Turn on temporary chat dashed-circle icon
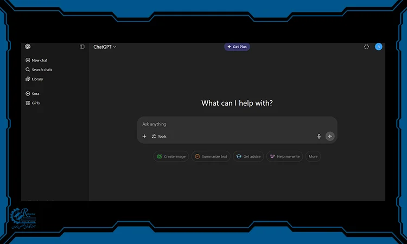The image size is (407, 244). [x=366, y=47]
